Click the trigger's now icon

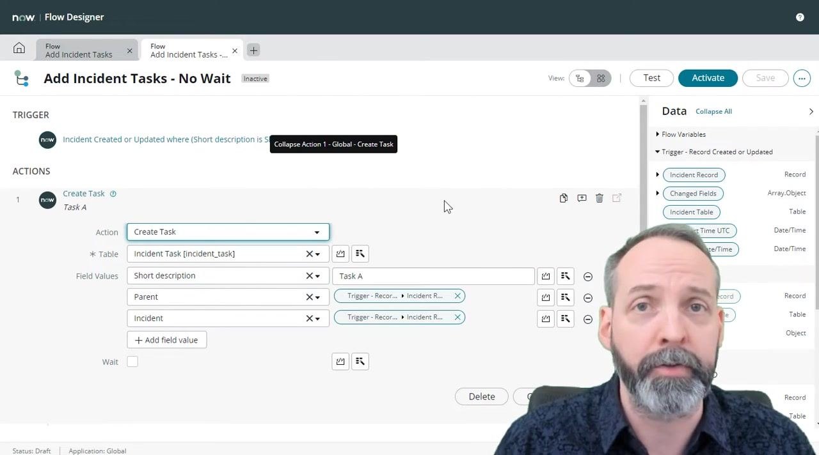[47, 140]
